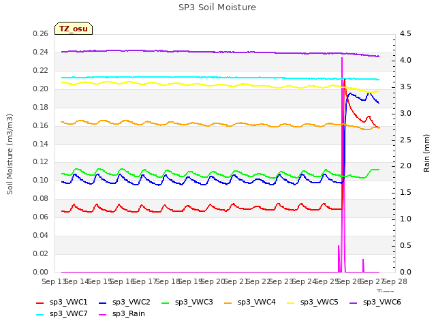436x327 pixels.
Task: Toggle sp3_VWC3 legend entry
Action: pos(187,302)
